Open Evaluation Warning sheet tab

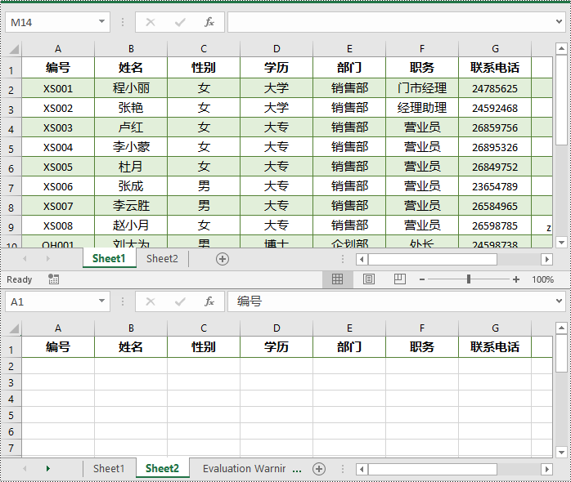[244, 469]
